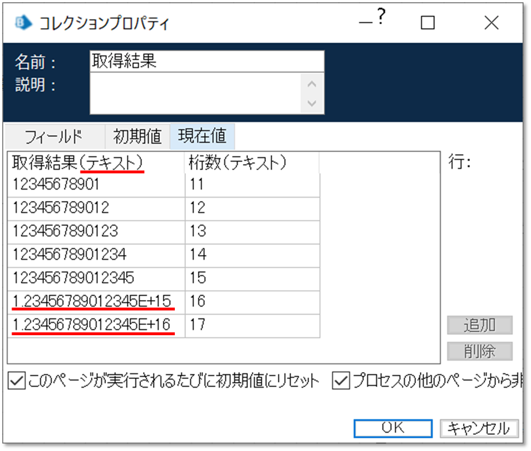Screen dimensions: 531x451
Task: Select cell 1234567890123
Action: click(x=96, y=232)
